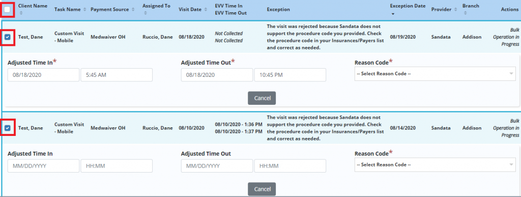The image size is (521, 197).
Task: Sort by Task Name column arrows
Action: [85, 10]
